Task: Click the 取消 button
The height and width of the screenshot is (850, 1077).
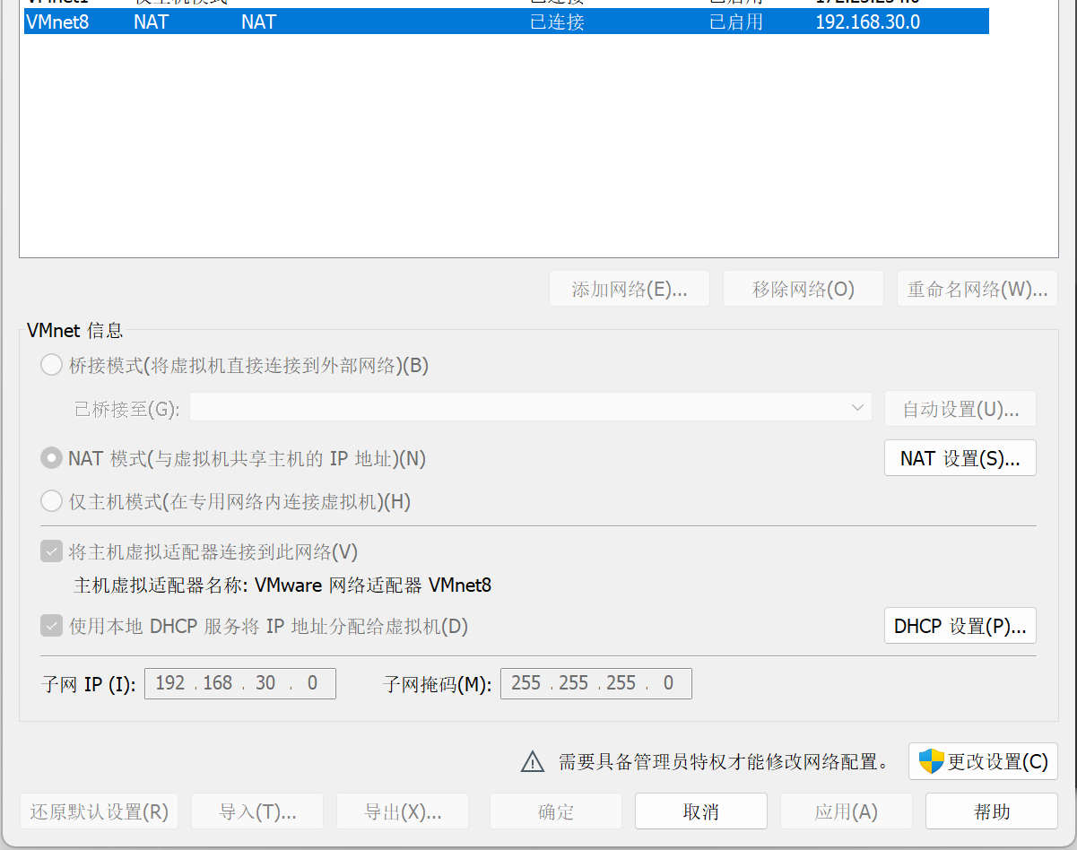Action: [701, 811]
